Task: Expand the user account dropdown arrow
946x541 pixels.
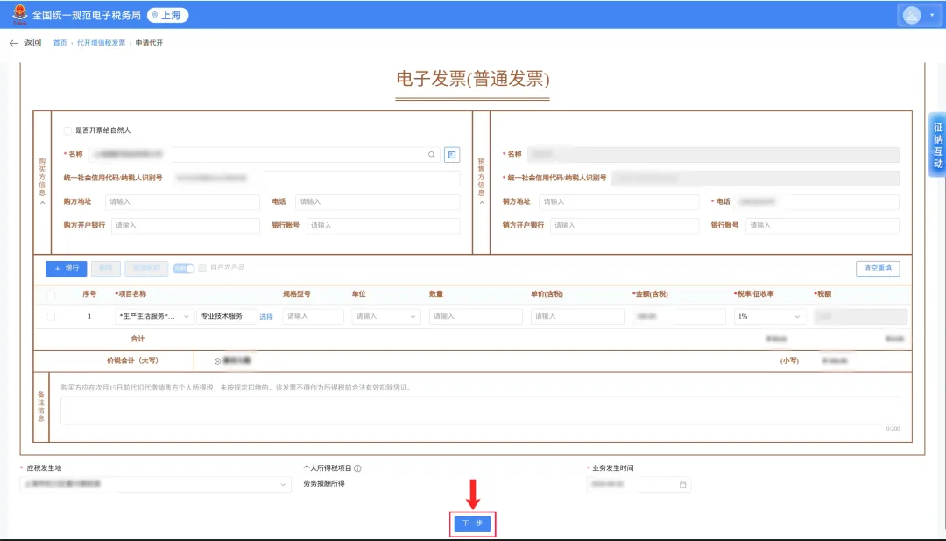Action: click(932, 15)
